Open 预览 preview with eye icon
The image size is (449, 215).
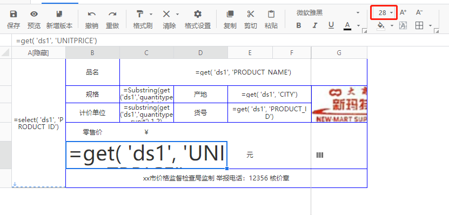(x=34, y=14)
